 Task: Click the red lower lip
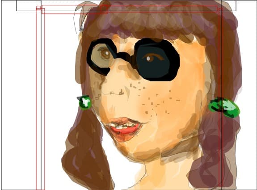125,131
